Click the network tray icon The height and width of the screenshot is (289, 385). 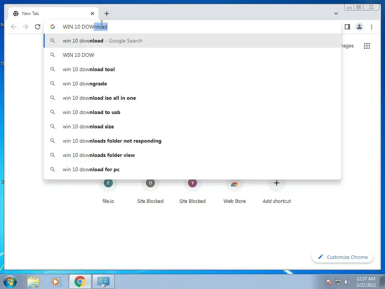[338, 282]
